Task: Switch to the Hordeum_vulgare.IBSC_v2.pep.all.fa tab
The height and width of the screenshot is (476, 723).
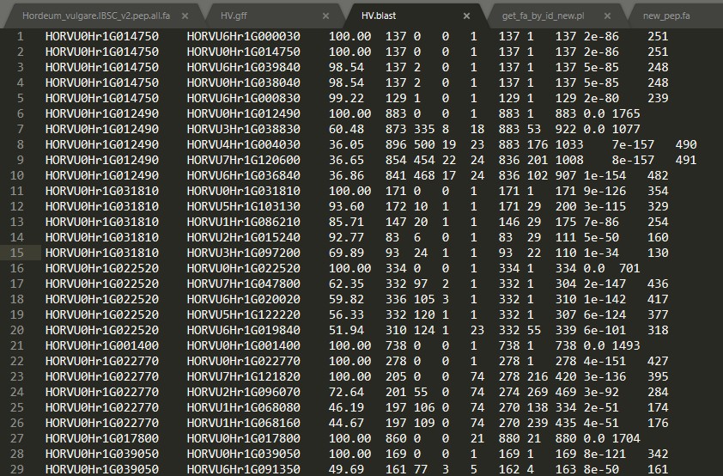Action: tap(96, 15)
